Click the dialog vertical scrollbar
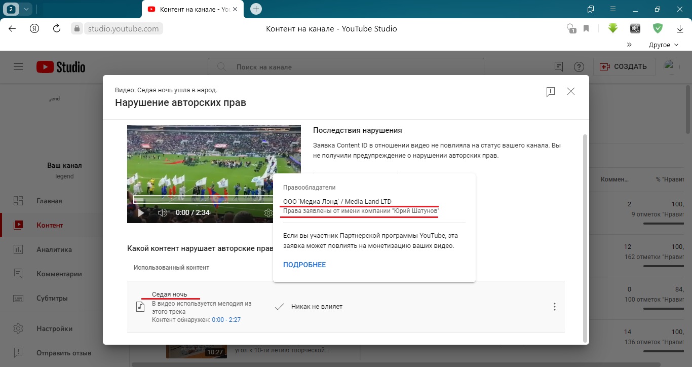The width and height of the screenshot is (692, 367). (x=586, y=238)
